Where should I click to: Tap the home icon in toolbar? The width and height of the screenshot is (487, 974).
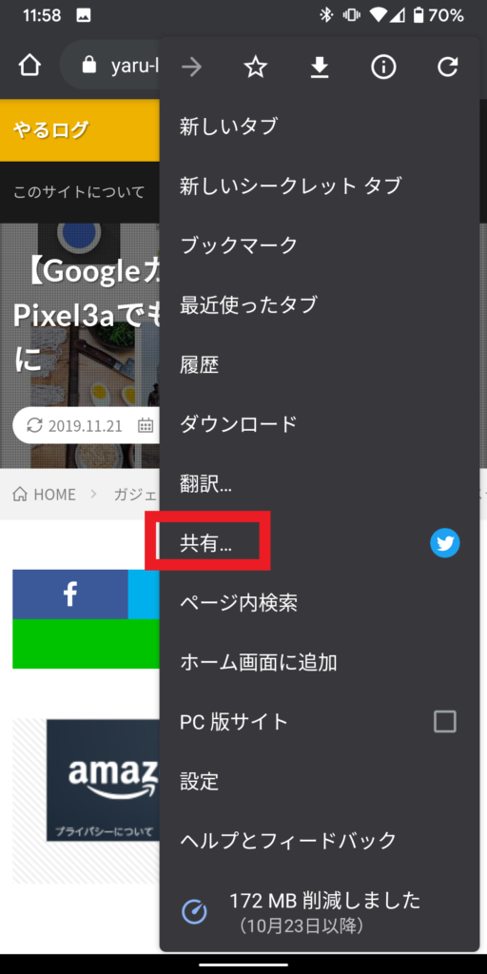tap(29, 66)
